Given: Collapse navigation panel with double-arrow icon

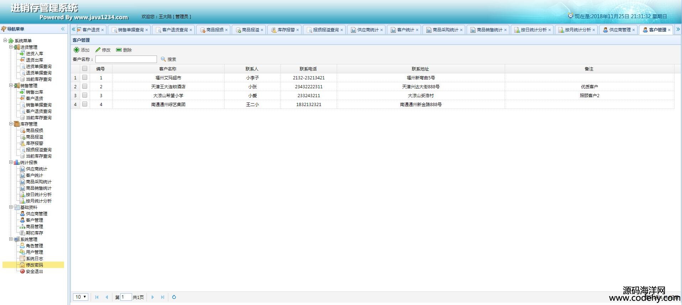Looking at the screenshot, I should click(x=63, y=29).
